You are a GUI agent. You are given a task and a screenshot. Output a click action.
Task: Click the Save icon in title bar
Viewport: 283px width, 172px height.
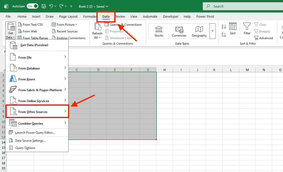[44, 6]
